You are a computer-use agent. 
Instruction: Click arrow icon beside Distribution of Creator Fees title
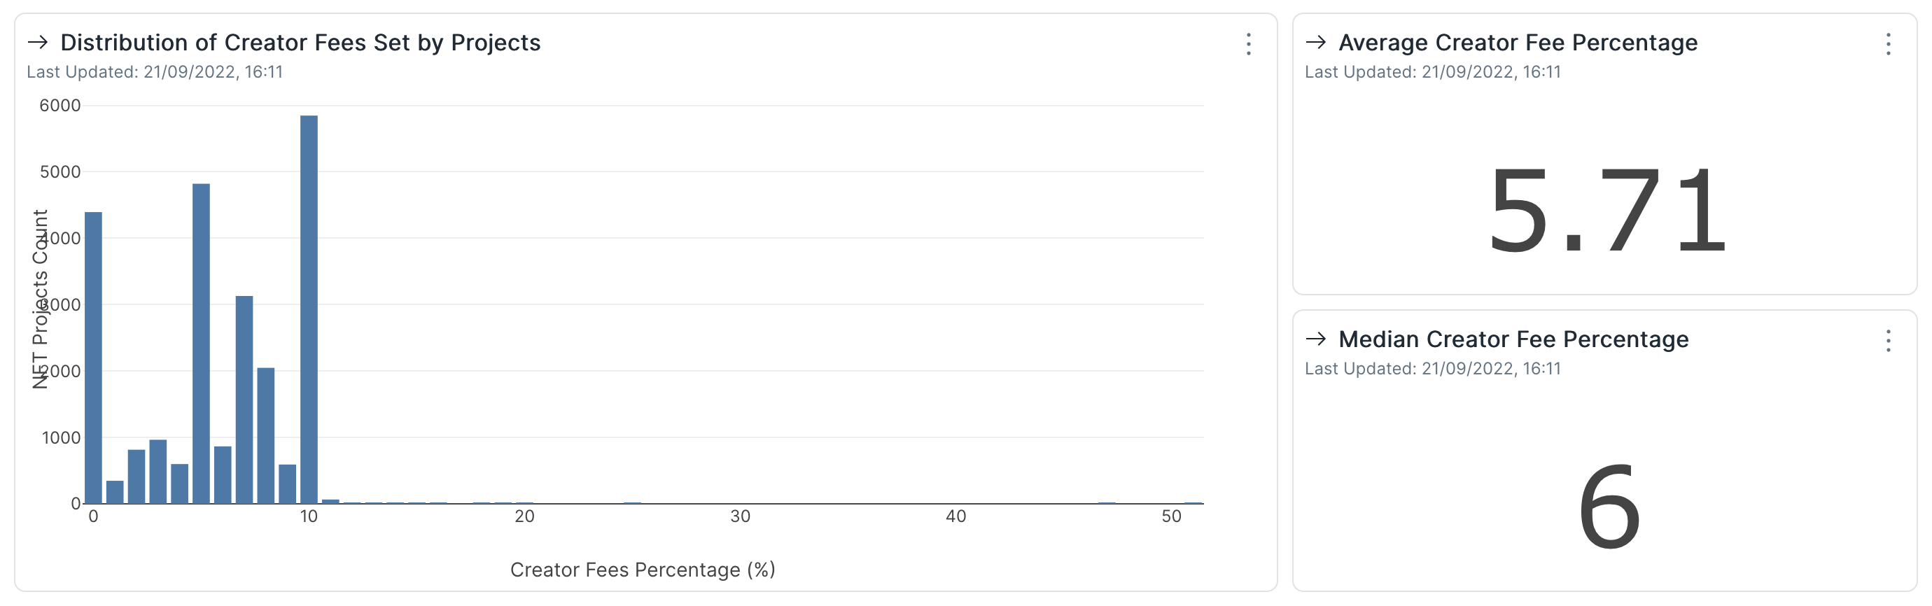pyautogui.click(x=38, y=43)
